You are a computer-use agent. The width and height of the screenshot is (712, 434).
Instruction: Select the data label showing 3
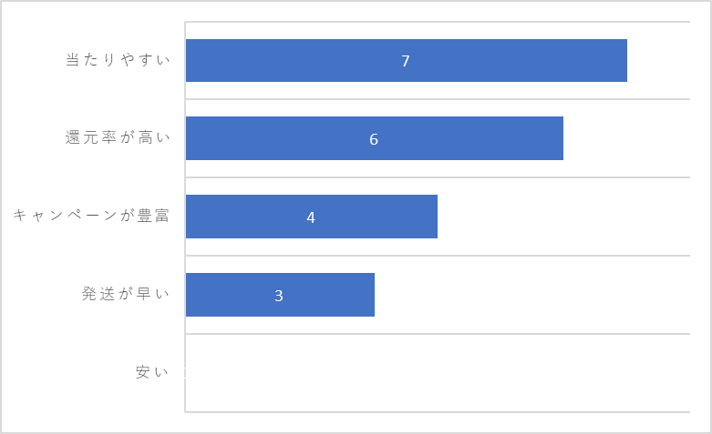279,296
